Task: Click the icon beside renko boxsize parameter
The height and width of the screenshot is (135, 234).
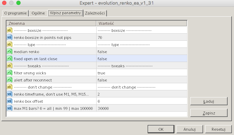Action: click(10, 37)
